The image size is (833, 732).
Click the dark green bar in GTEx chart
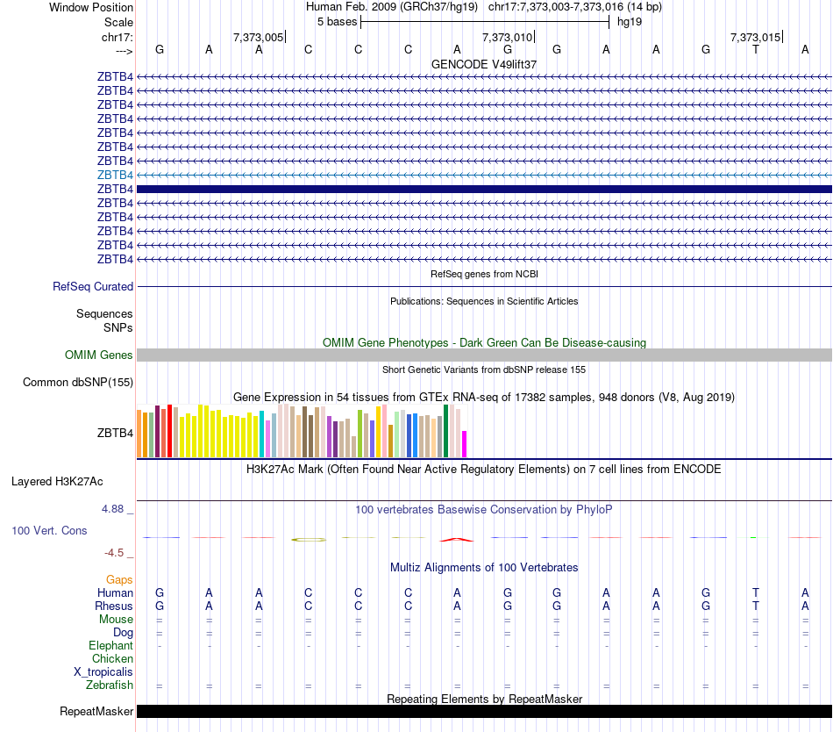click(x=446, y=431)
